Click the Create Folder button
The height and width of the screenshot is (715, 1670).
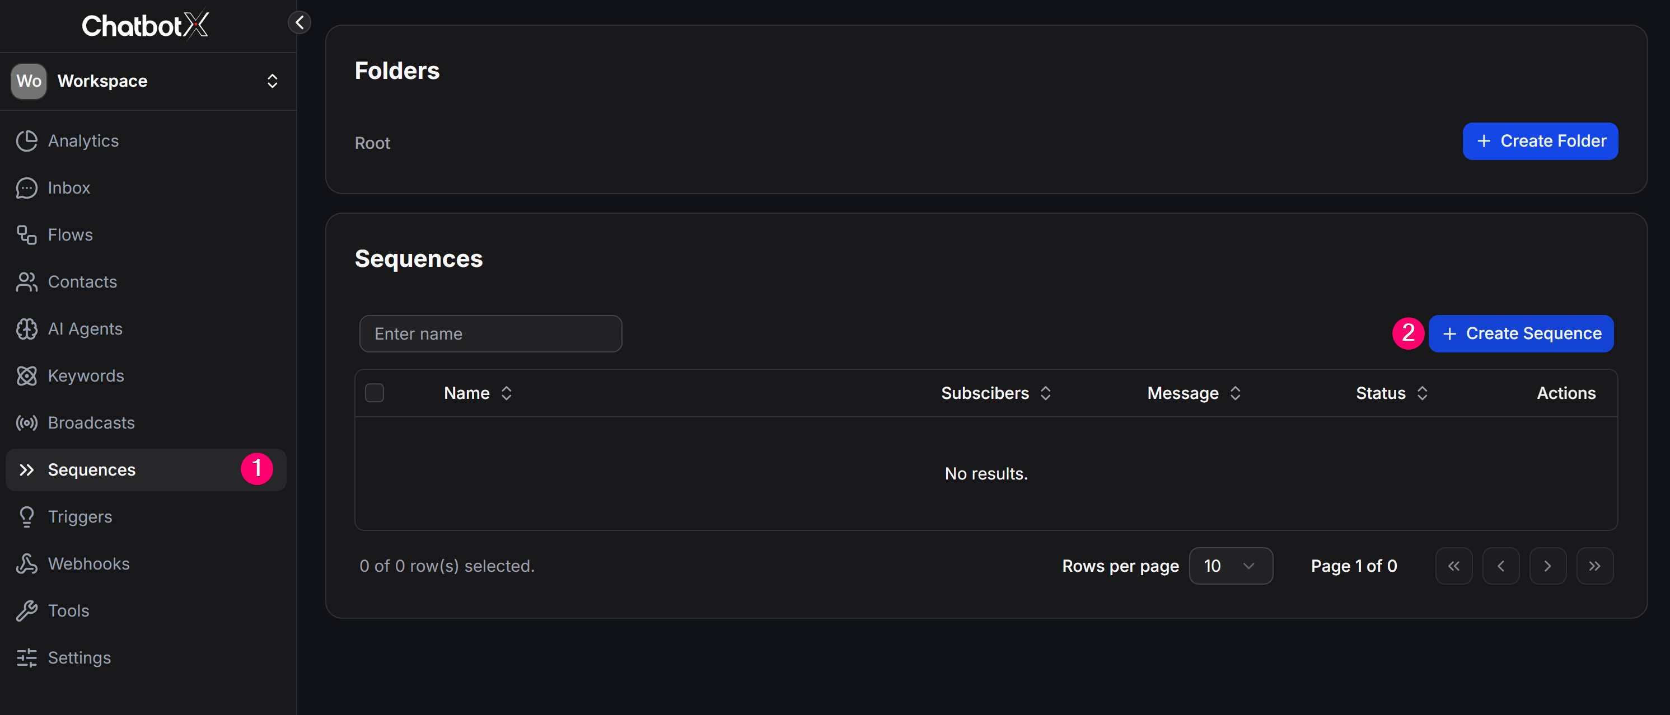pyautogui.click(x=1540, y=141)
